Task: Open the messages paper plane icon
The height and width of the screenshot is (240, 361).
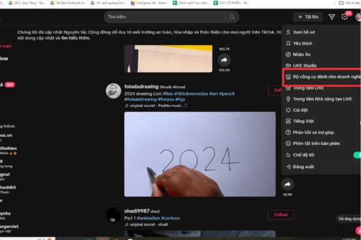Action: point(332,17)
